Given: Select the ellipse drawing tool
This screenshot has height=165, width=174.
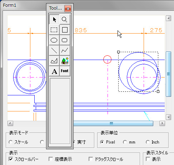Looking at the screenshot, I should point(54,40).
